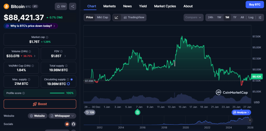Click the 19.98M BTC total supply value
The height and width of the screenshot is (131, 266).
[x=58, y=70]
